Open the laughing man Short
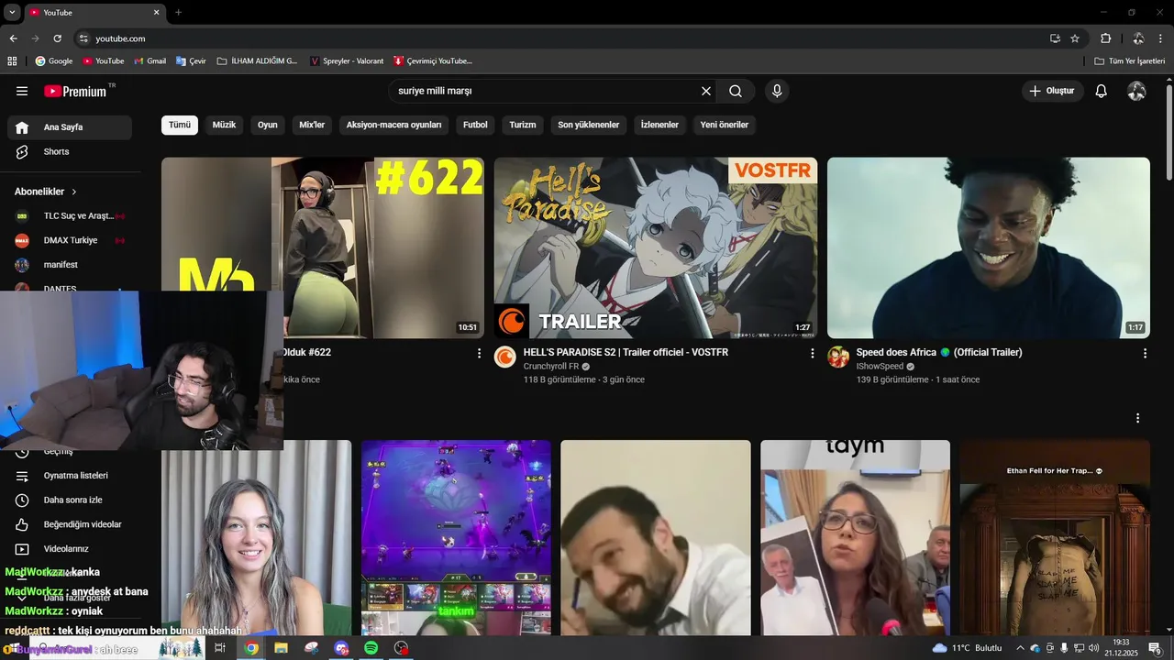The width and height of the screenshot is (1174, 660). point(656,538)
